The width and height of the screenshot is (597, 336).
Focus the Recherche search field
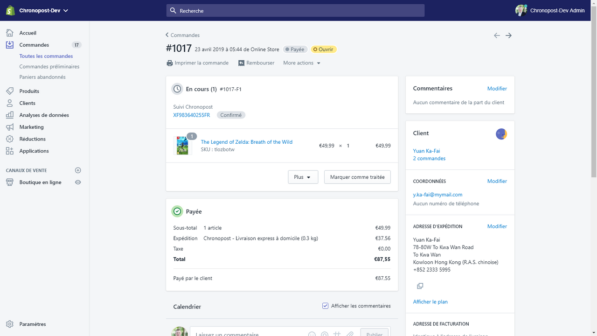click(295, 10)
